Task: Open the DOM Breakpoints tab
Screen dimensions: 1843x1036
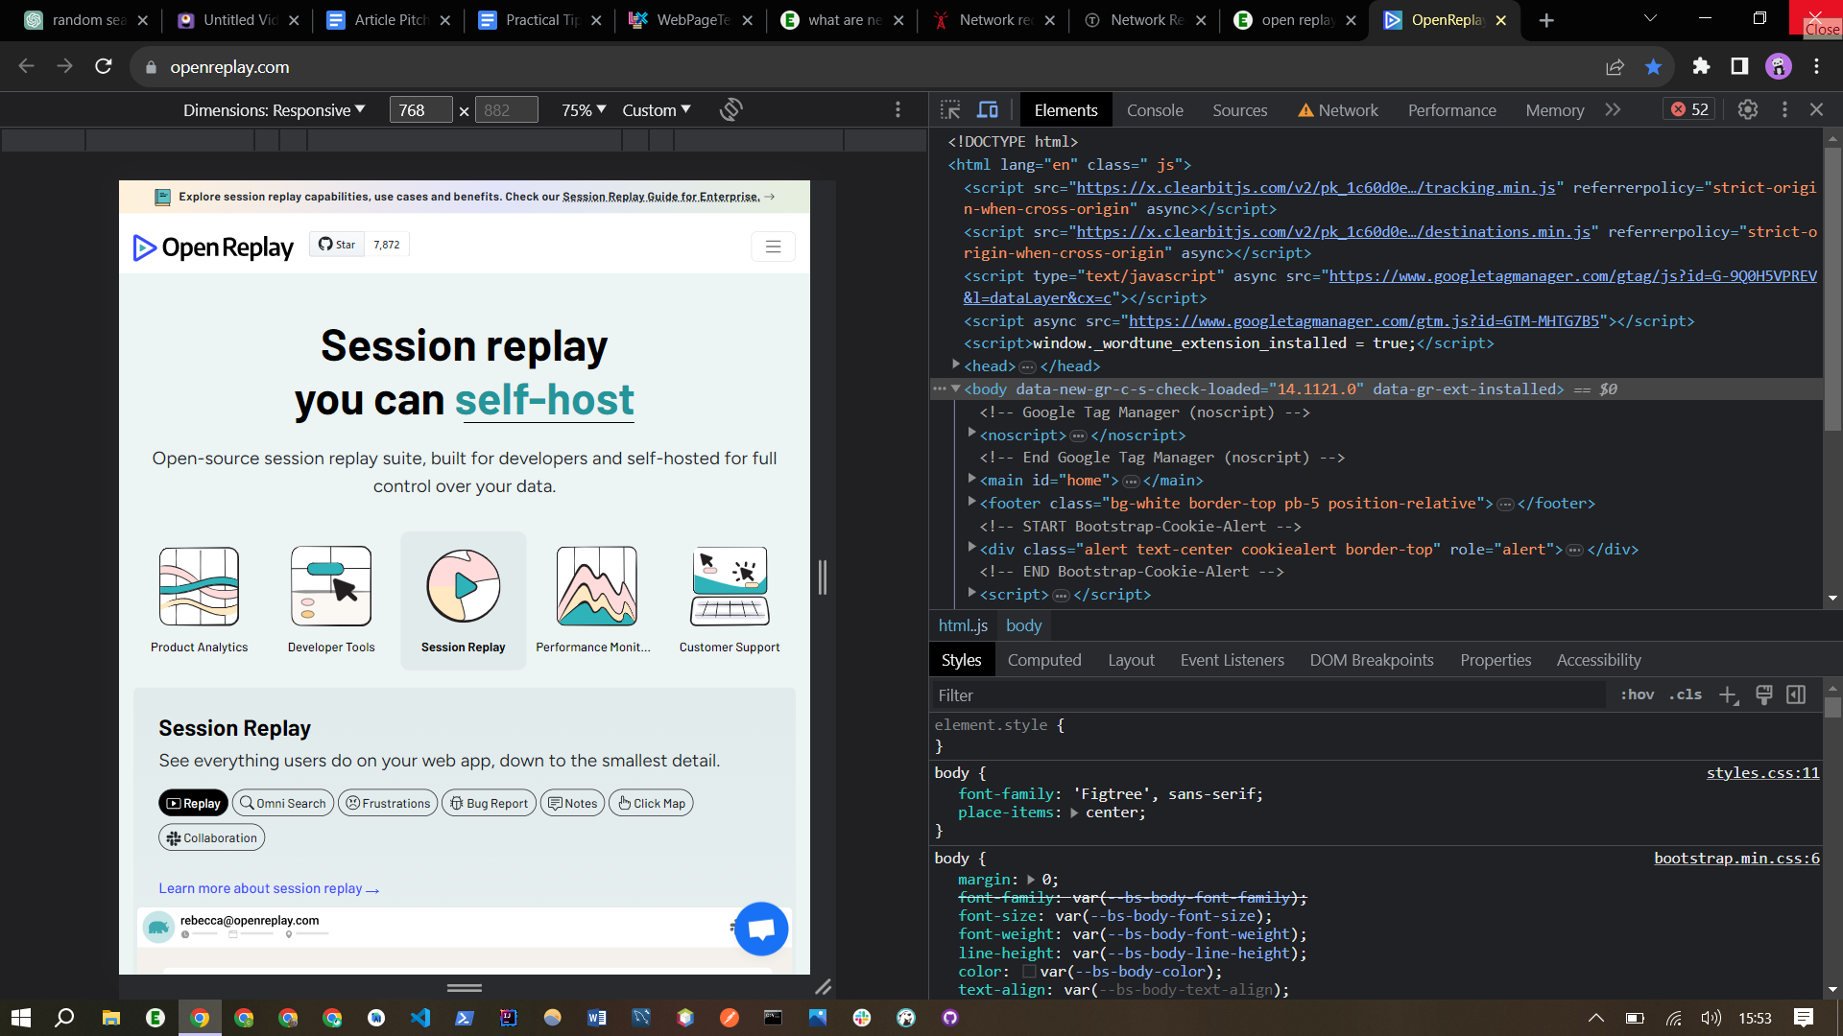Action: (x=1371, y=660)
